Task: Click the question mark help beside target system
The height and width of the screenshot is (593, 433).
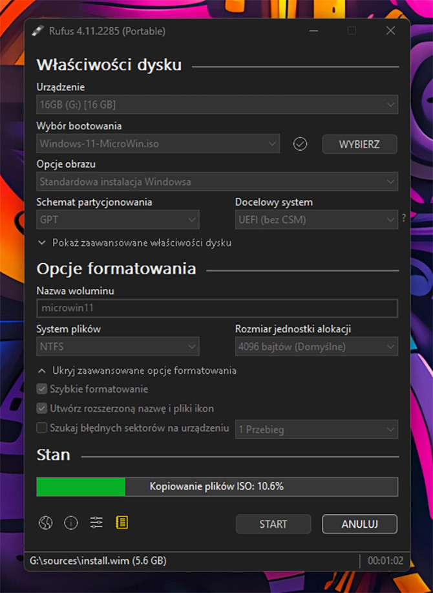Action: point(403,218)
